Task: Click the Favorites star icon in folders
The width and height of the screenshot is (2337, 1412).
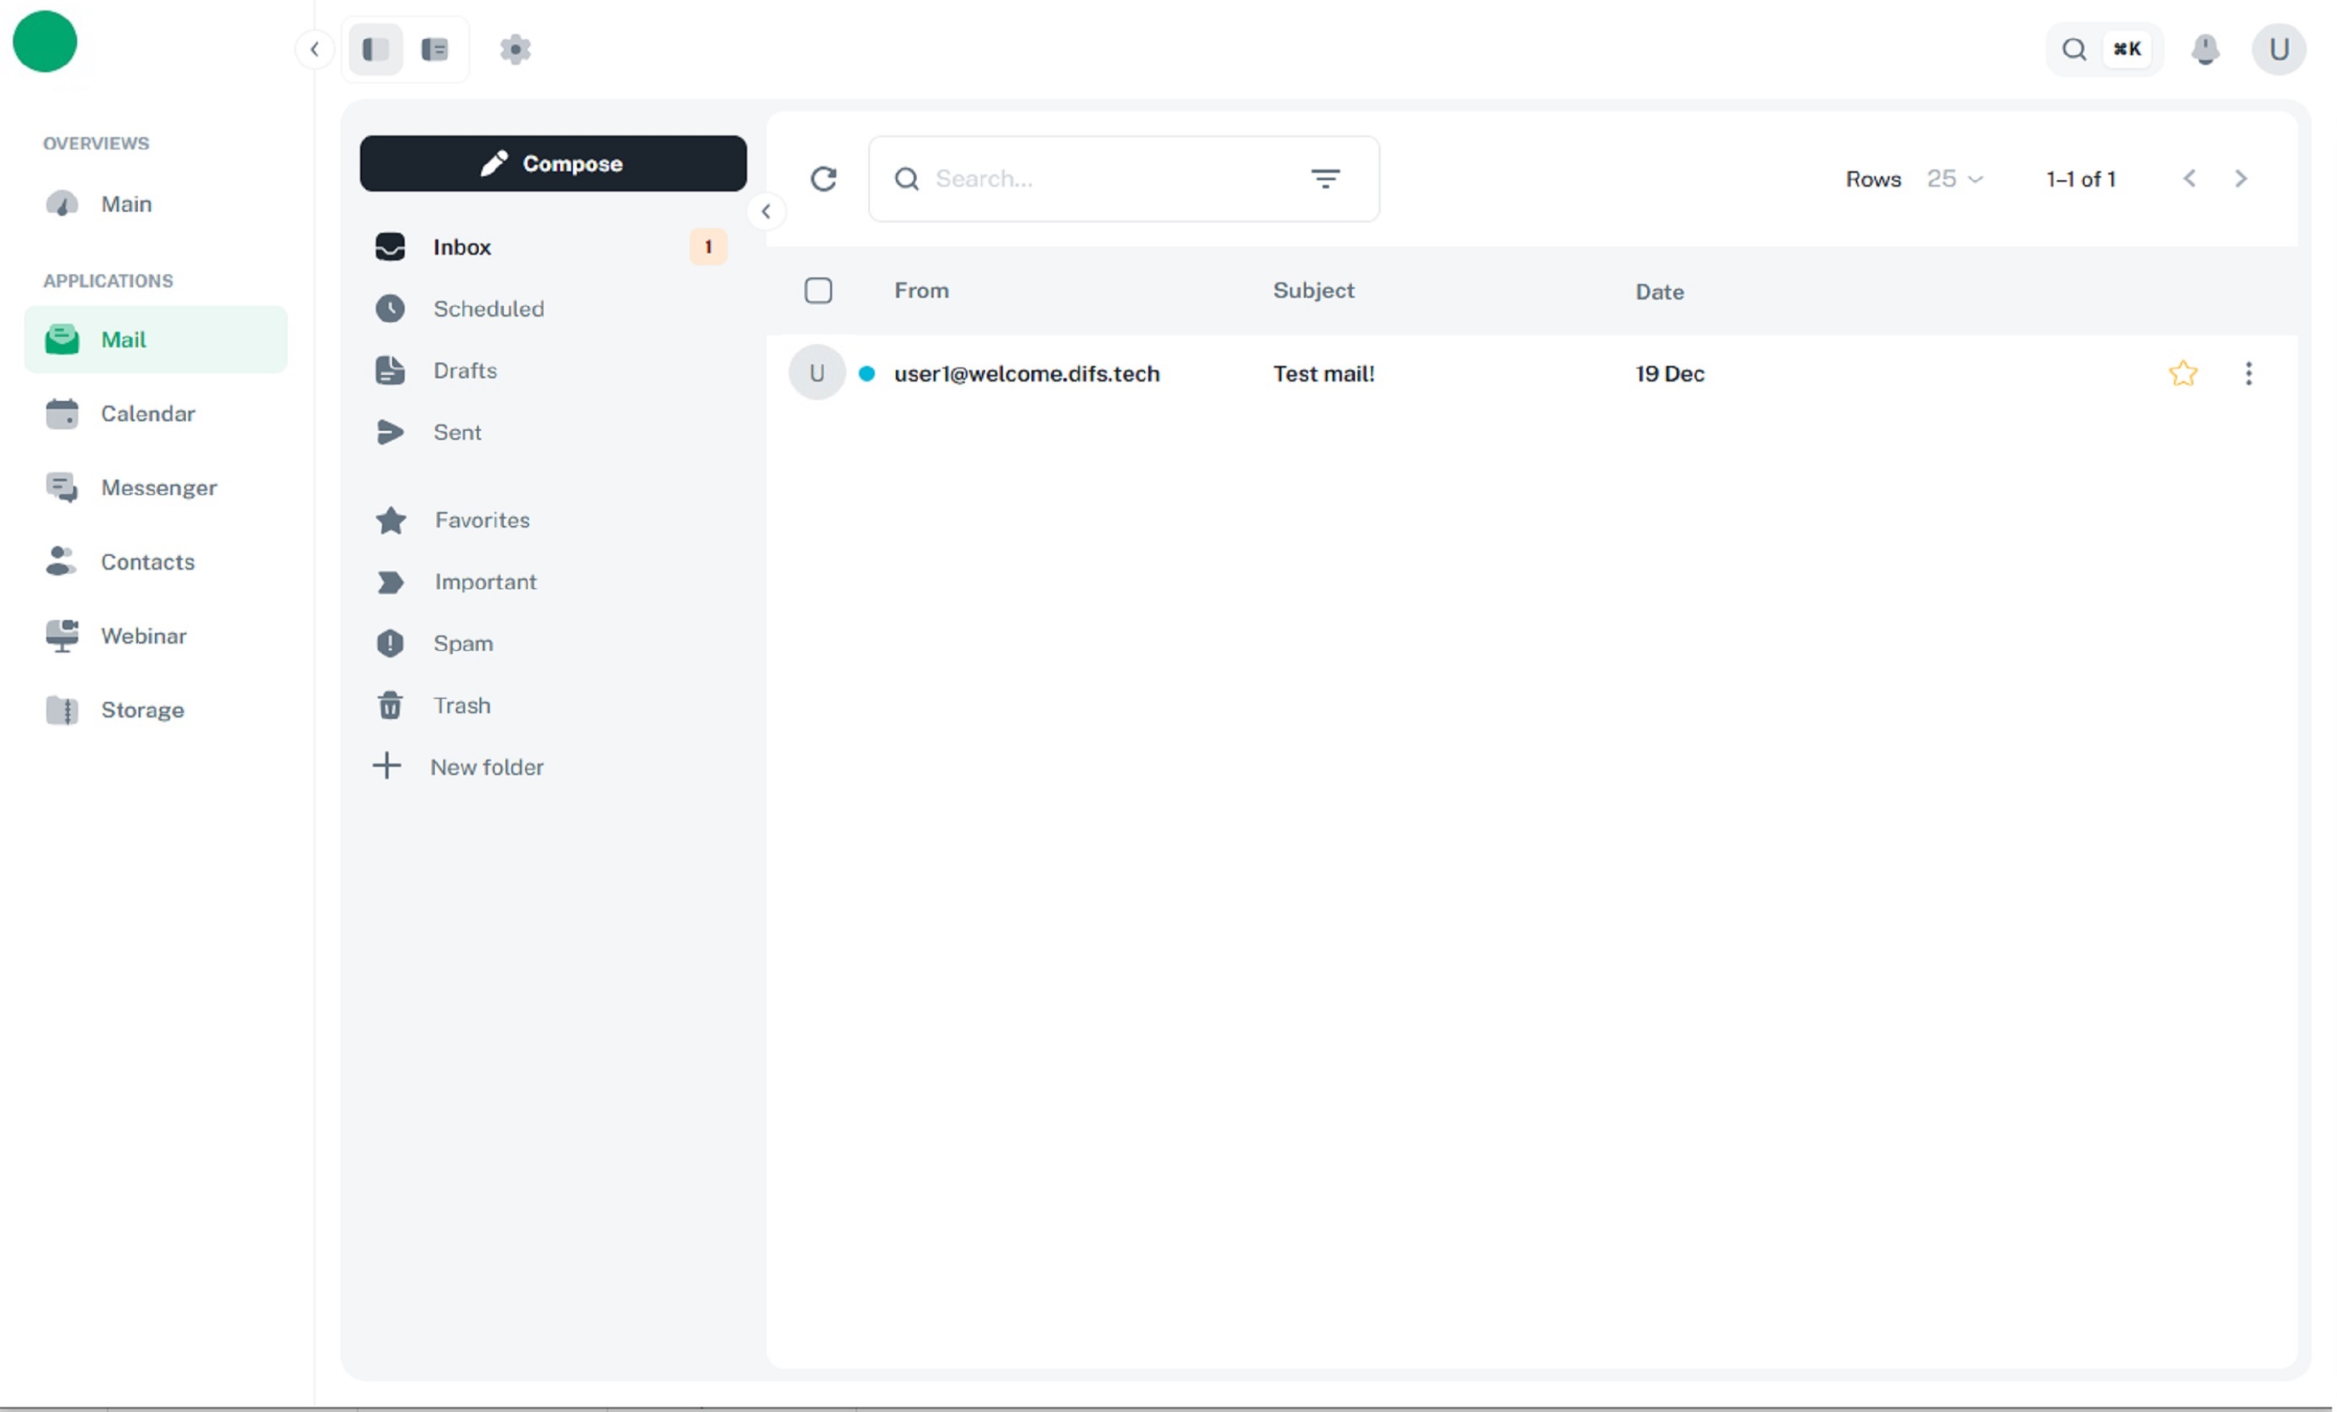Action: point(391,519)
